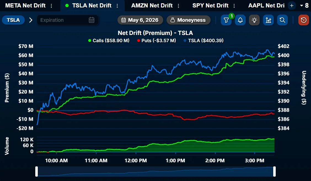Image resolution: width=311 pixels, height=181 pixels.
Task: Toggle Puts series in chart legend
Action: click(157, 40)
